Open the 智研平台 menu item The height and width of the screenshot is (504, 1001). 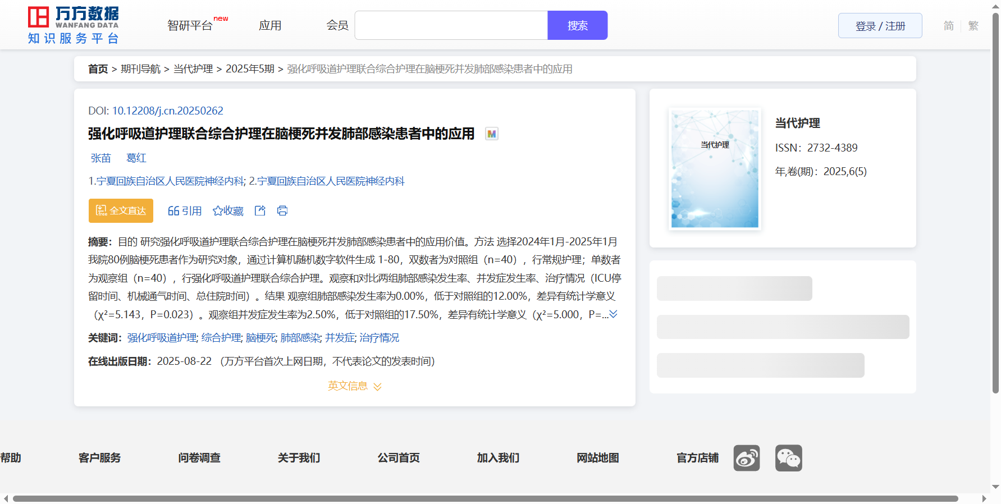(x=190, y=26)
